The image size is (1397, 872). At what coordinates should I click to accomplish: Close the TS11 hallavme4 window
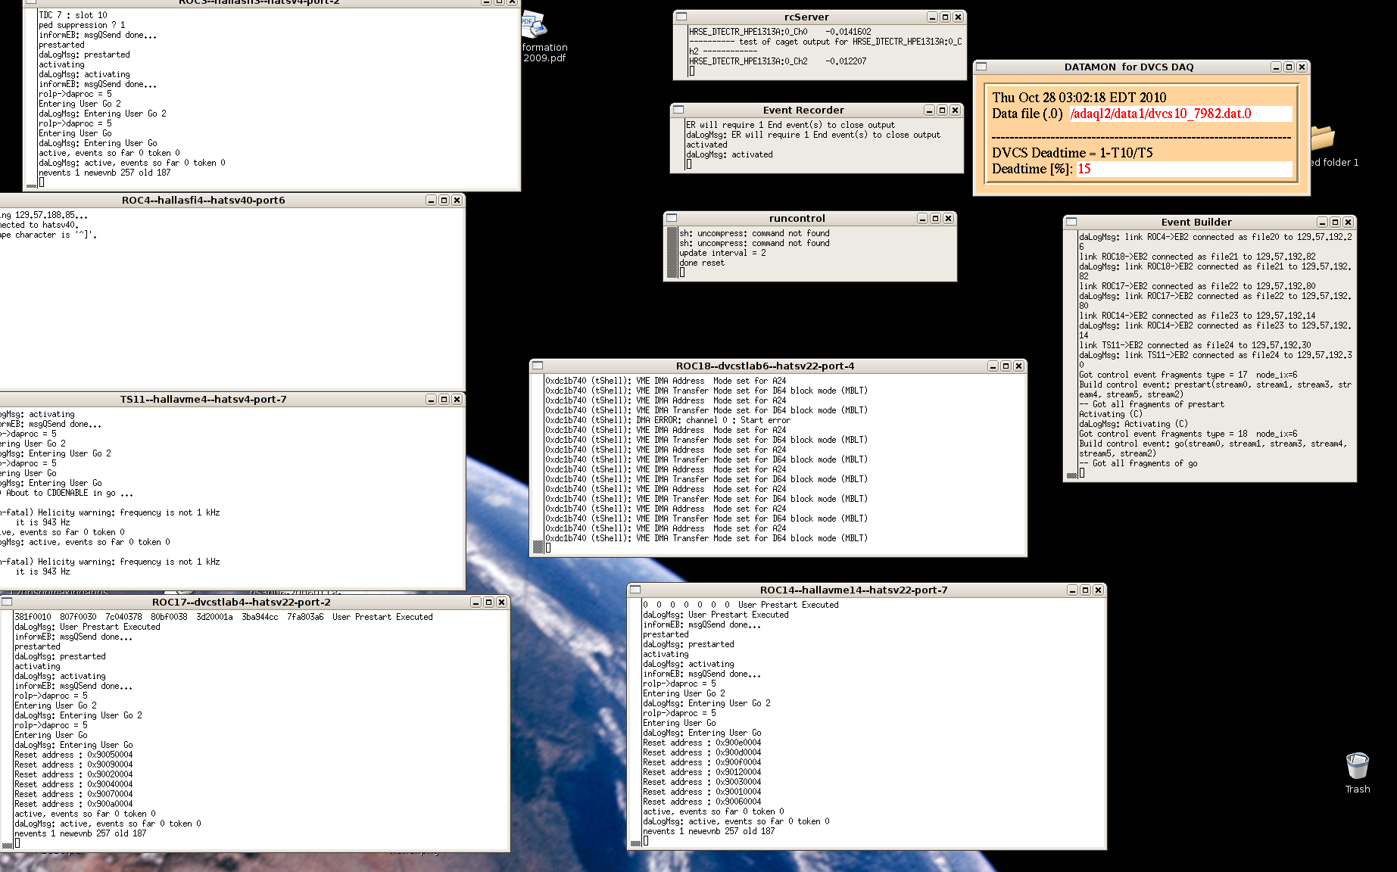[x=457, y=399]
